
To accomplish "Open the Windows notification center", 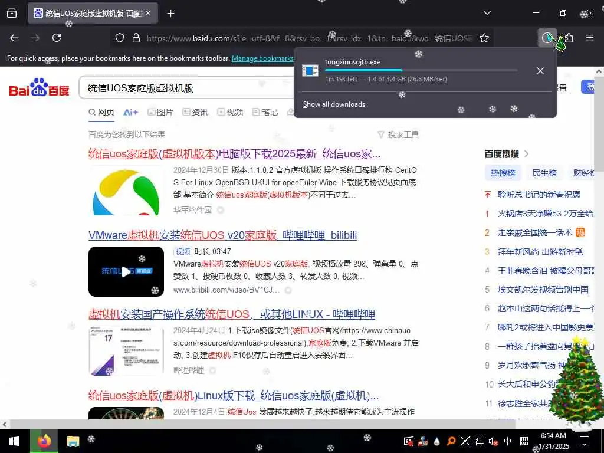I will (x=585, y=441).
